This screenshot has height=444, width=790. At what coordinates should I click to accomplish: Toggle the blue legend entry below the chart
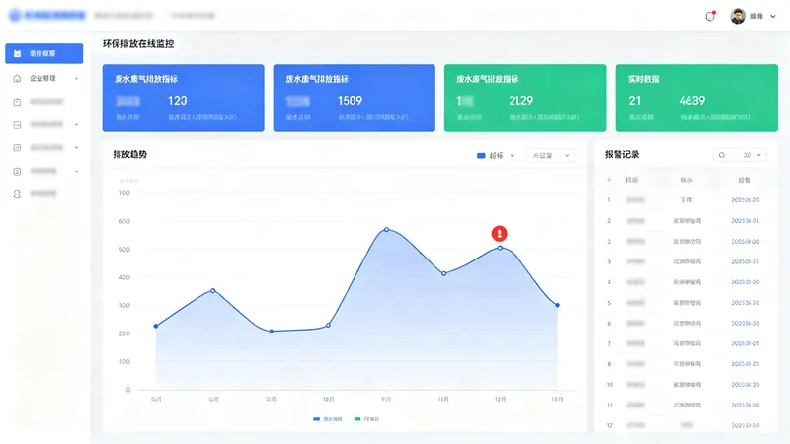click(x=328, y=418)
